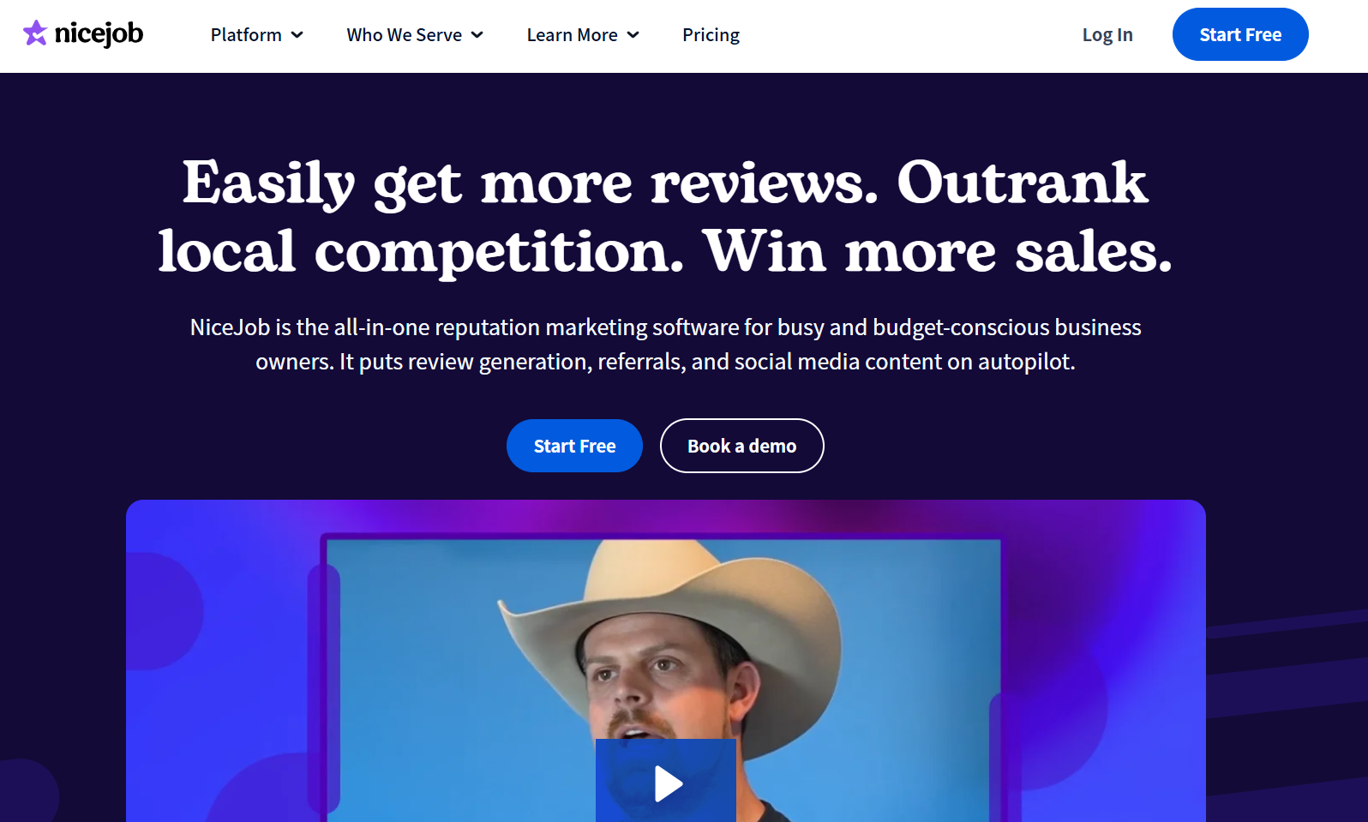Viewport: 1368px width, 822px height.
Task: Select the Book a demo button
Action: pyautogui.click(x=741, y=446)
